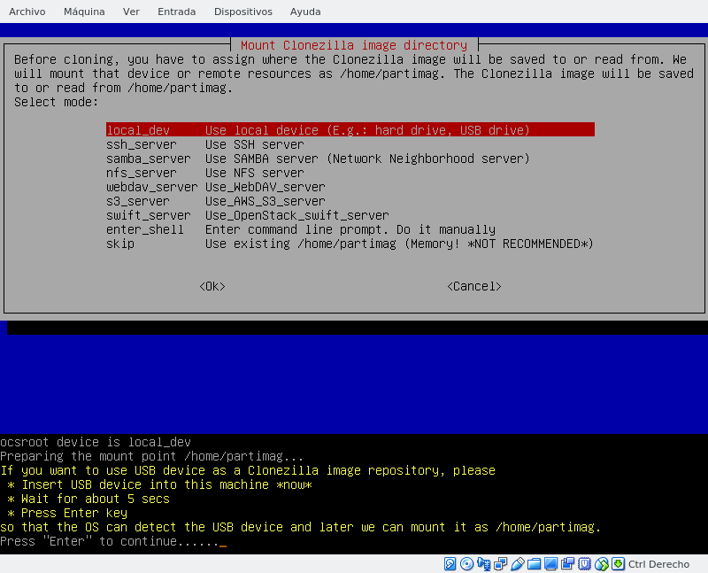Open the Ayuda menu
This screenshot has height=573, width=708.
(x=305, y=12)
